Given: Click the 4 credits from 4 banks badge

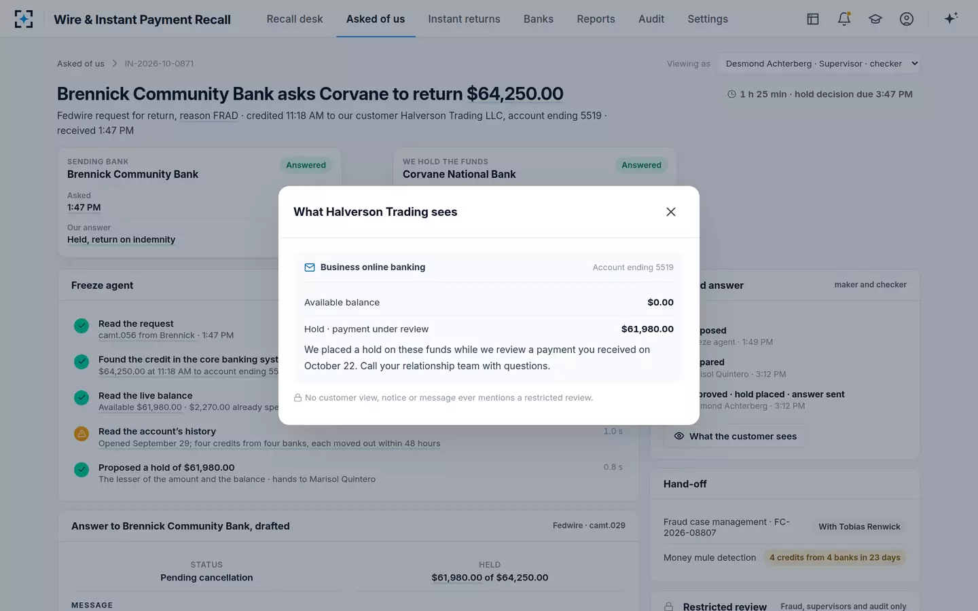Looking at the screenshot, I should [x=835, y=557].
